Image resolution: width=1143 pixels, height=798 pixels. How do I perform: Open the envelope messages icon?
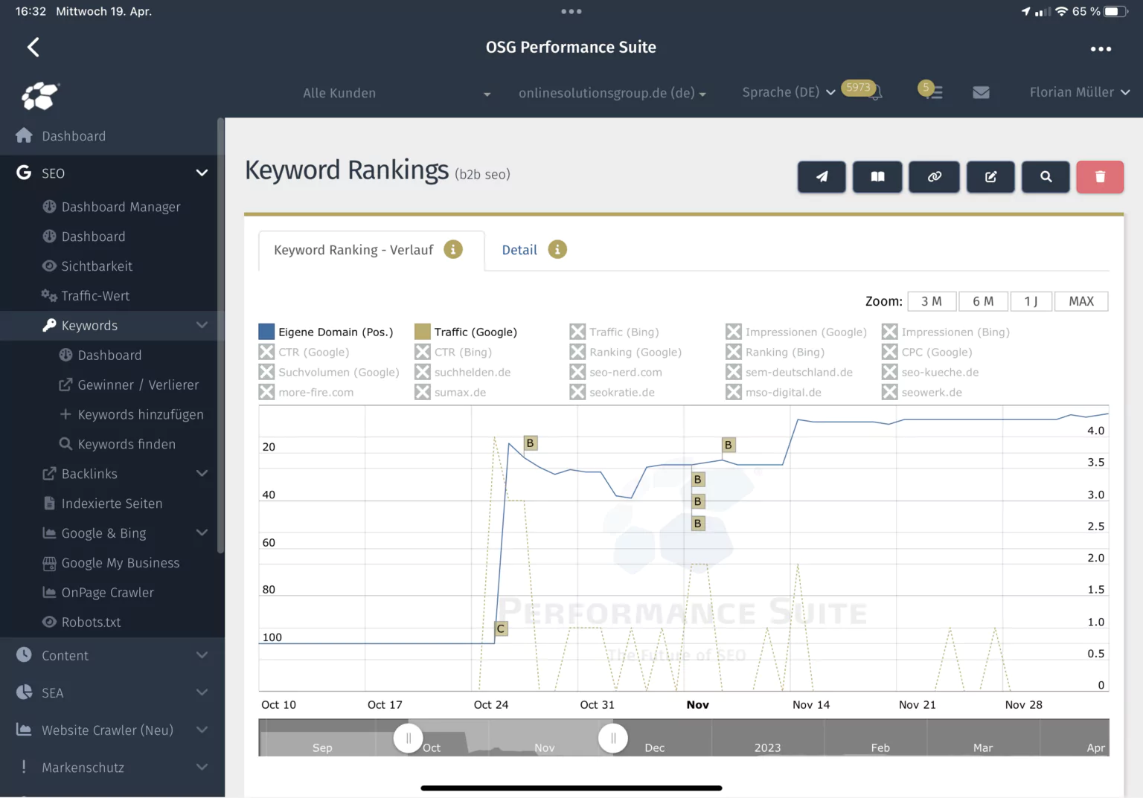(981, 93)
